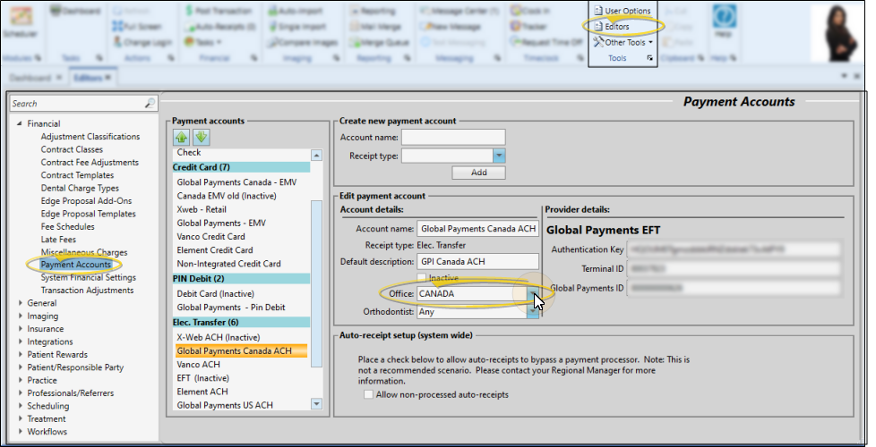The height and width of the screenshot is (447, 876).
Task: Click the Help icon in ribbon
Action: pos(723,20)
